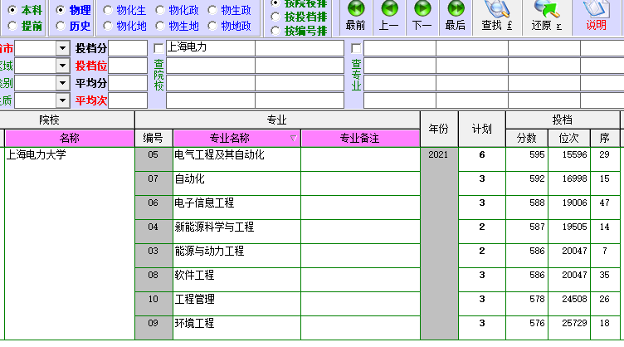Click the 还原 restore tool
Image resolution: width=624 pixels, height=347 pixels.
pyautogui.click(x=546, y=17)
